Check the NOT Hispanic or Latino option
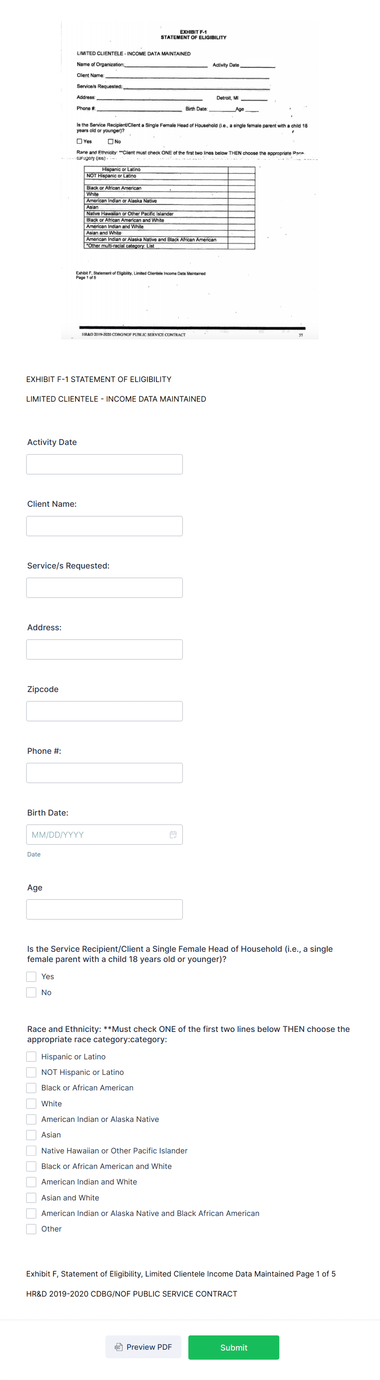 pos(31,1072)
